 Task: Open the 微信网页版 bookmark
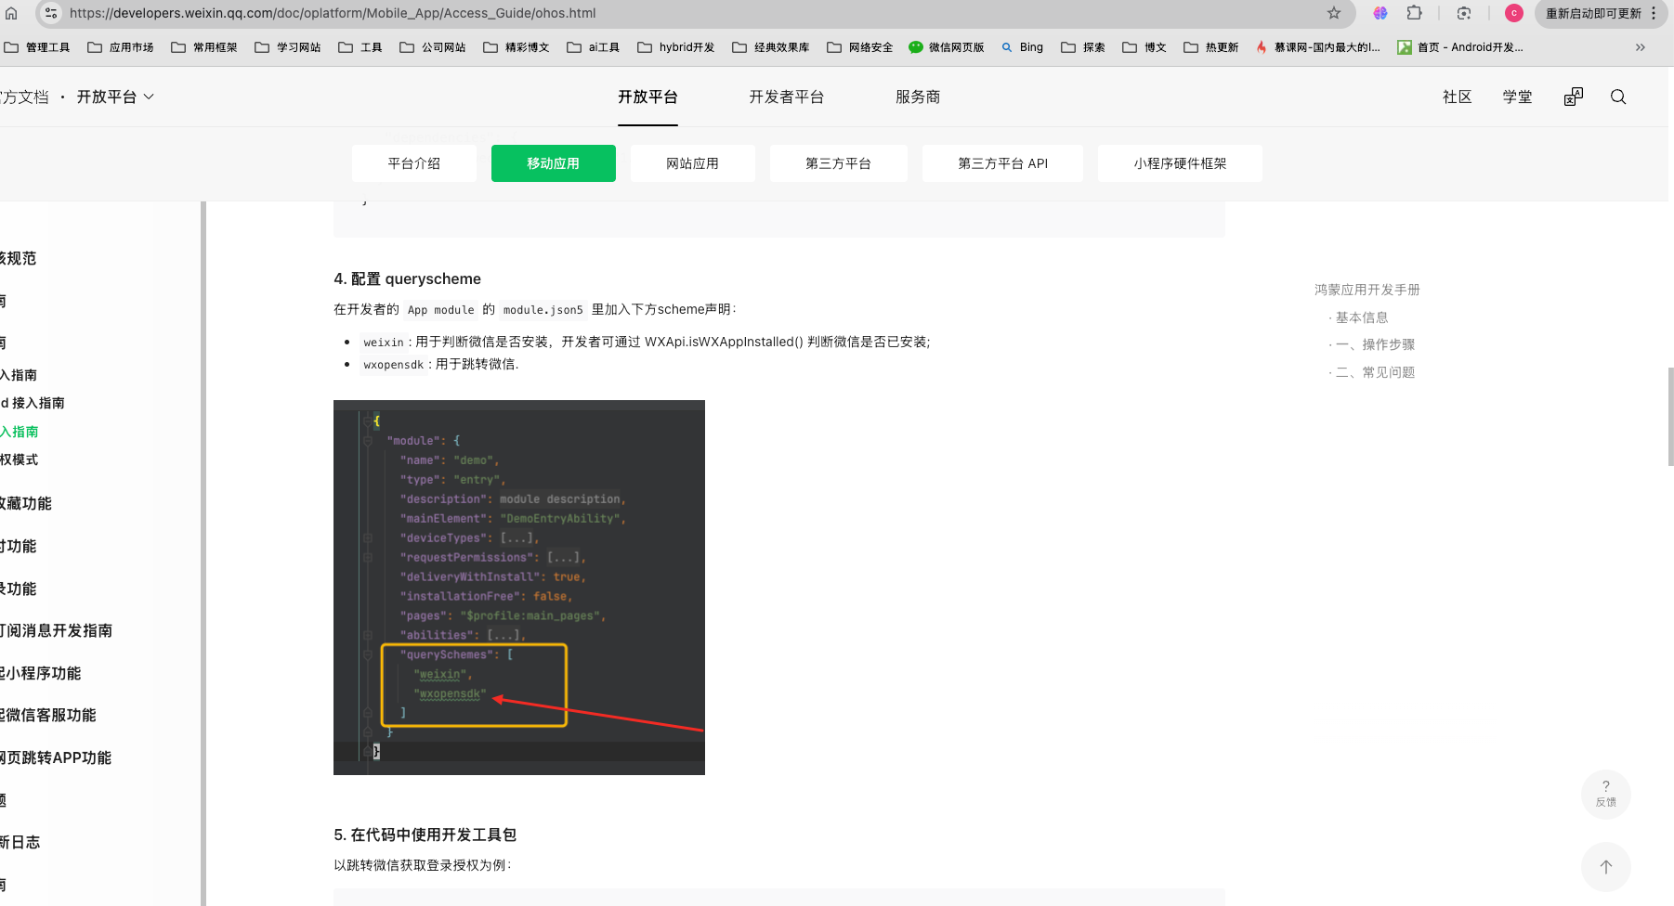(x=947, y=47)
